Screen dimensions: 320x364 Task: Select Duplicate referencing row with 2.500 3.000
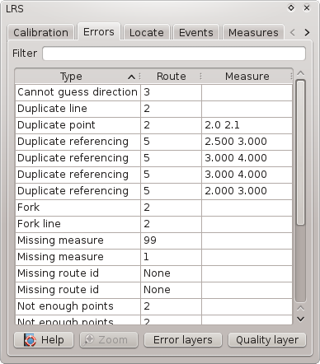point(153,142)
